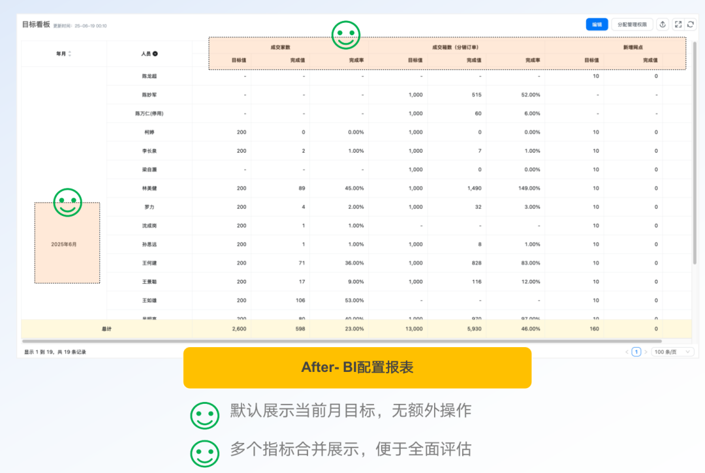Click the 编辑 button
Viewport: 705px width, 473px height.
pos(597,24)
